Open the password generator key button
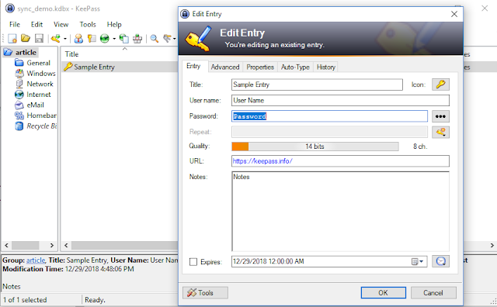The image size is (497, 307). click(440, 132)
